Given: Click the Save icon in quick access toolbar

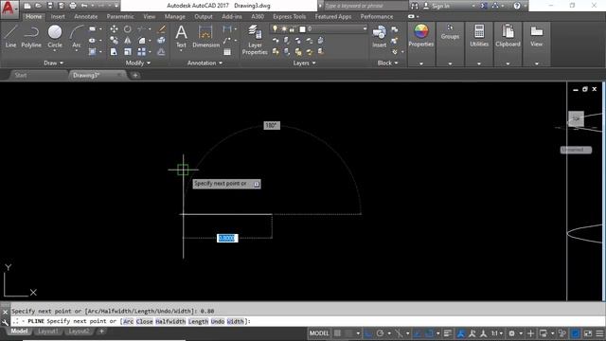Looking at the screenshot, I should pos(50,6).
